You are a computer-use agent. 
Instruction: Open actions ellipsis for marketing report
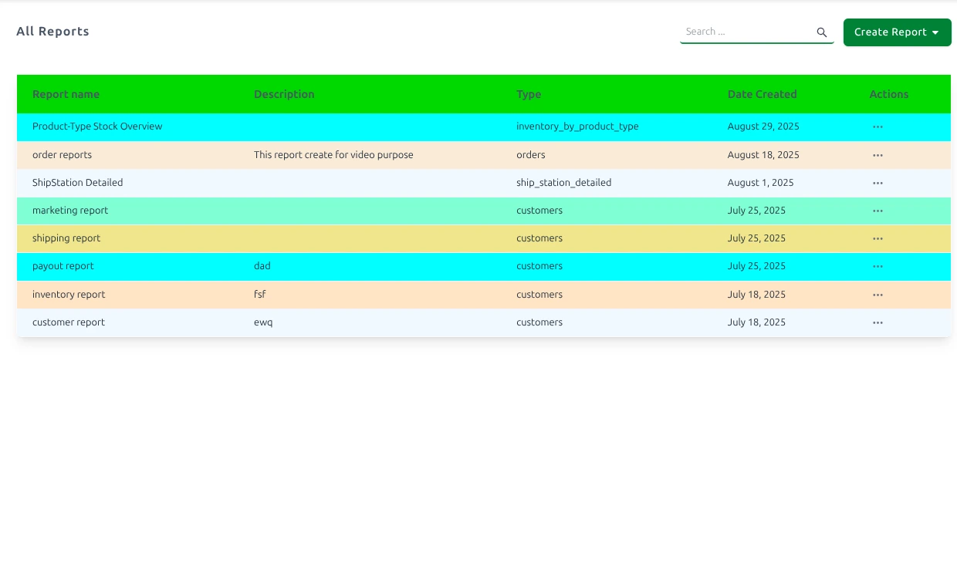[x=878, y=211]
